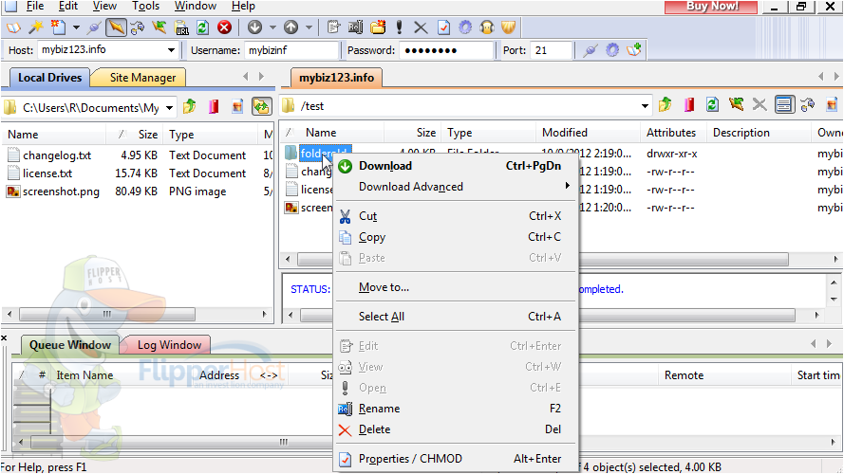Screen dimensions: 844x474
Task: Refresh using the main toolbar green arrows icon
Action: tap(202, 27)
